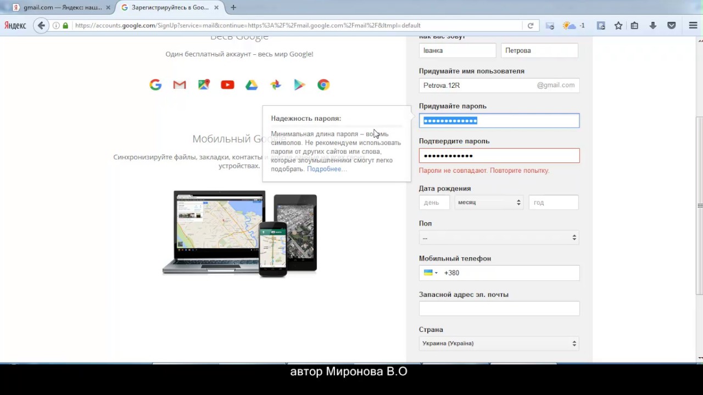
Task: Click the YouTube icon
Action: pos(227,84)
